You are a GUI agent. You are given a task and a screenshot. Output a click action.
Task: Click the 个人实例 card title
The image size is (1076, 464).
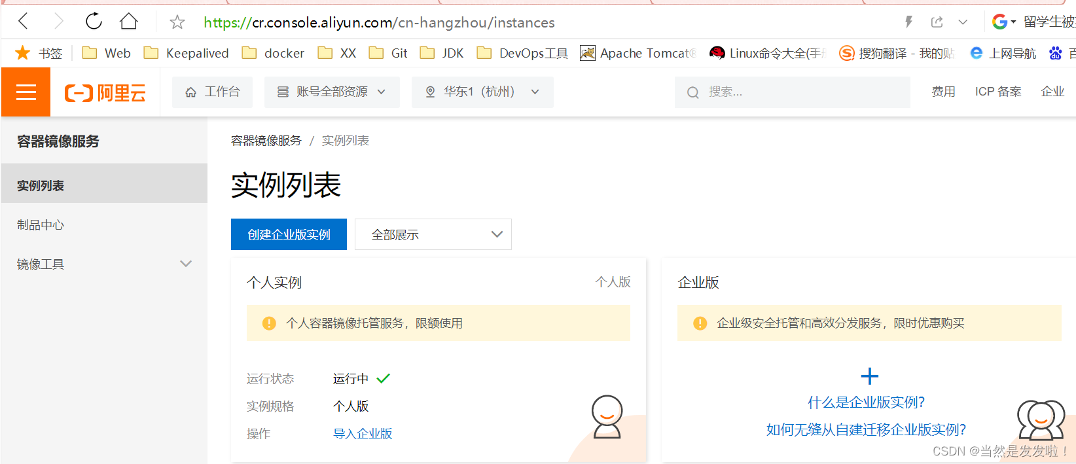274,283
